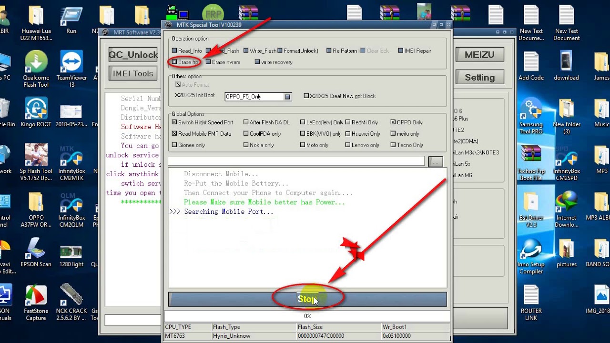Click the browse (...) button
Viewport: 610px width, 343px height.
click(x=436, y=161)
